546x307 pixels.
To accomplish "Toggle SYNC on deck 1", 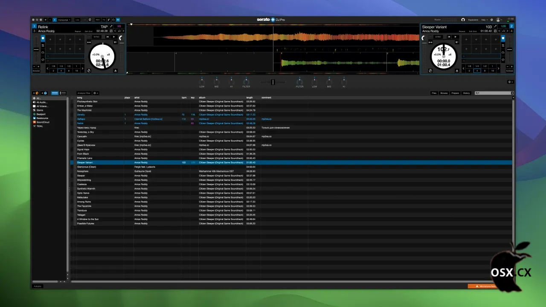I will (96, 37).
